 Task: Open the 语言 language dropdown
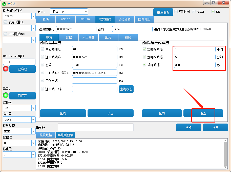86,12
